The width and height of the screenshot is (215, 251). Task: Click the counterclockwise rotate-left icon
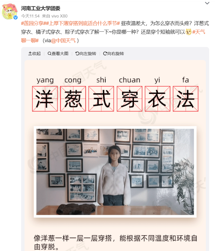pos(77,53)
